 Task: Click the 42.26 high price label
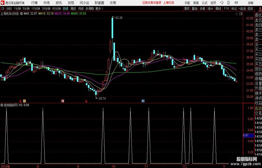119,18
